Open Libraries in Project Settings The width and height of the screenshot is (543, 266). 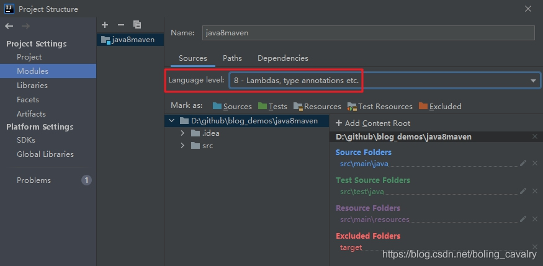(32, 86)
